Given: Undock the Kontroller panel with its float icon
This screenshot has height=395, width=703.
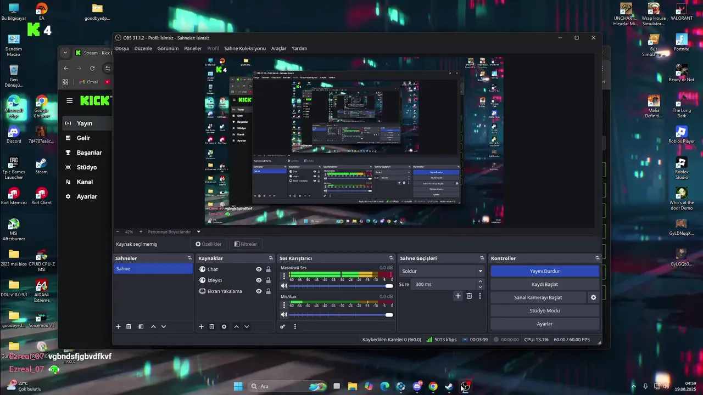Looking at the screenshot, I should coord(597,258).
